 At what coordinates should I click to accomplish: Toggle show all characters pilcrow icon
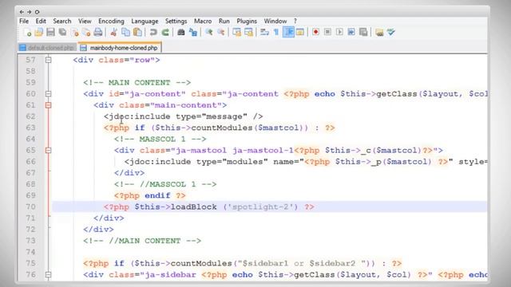click(276, 32)
